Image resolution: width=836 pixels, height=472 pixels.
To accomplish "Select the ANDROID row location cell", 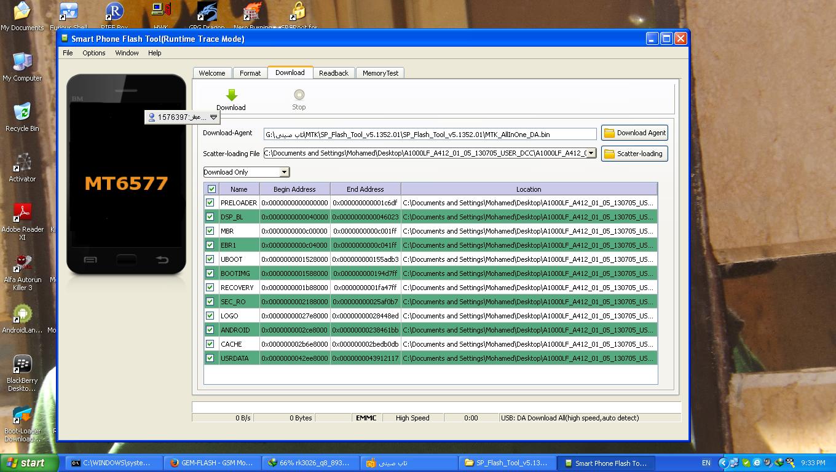I will pos(529,330).
